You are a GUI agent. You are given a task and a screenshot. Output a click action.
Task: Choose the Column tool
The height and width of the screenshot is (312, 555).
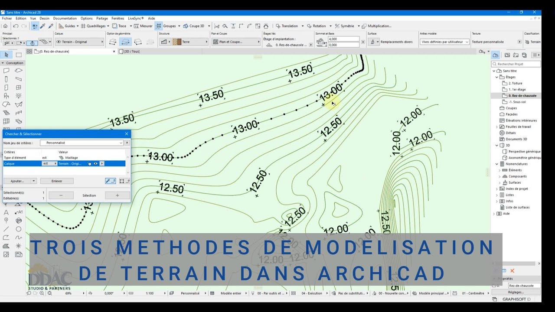pyautogui.click(x=7, y=79)
